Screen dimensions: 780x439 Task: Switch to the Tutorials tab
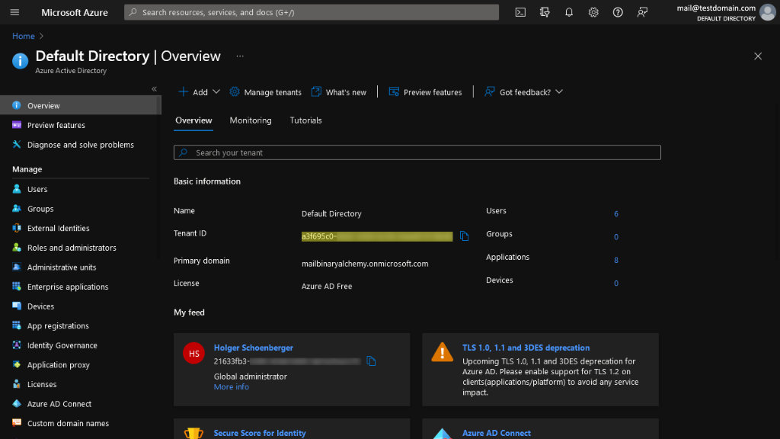(x=305, y=120)
